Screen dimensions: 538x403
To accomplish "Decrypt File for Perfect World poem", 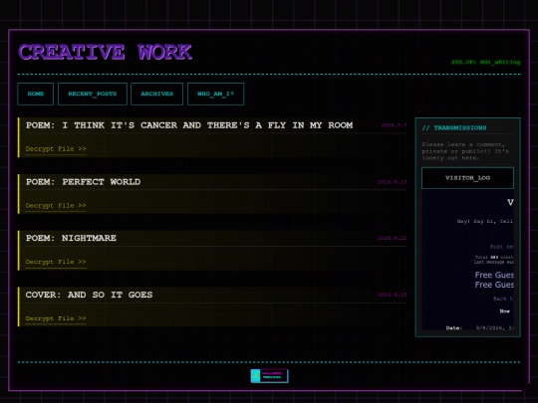I will 56,206.
